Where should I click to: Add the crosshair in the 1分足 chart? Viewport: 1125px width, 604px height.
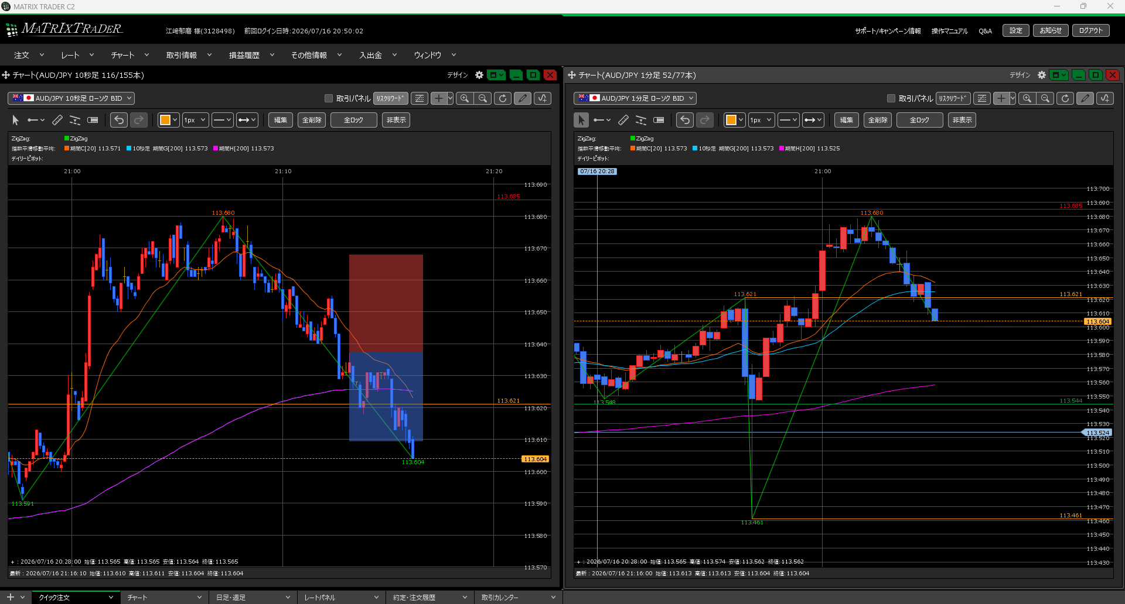click(1001, 98)
